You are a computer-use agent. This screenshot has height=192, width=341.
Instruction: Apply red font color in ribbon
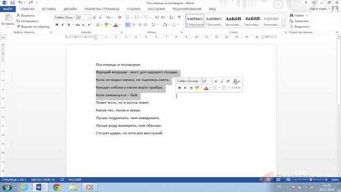pyautogui.click(x=116, y=25)
